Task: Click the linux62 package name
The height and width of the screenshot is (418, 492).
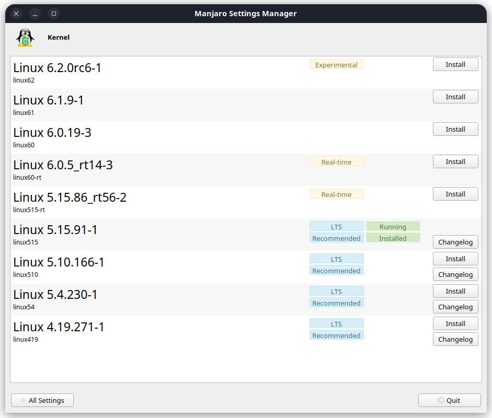Action: click(x=24, y=80)
